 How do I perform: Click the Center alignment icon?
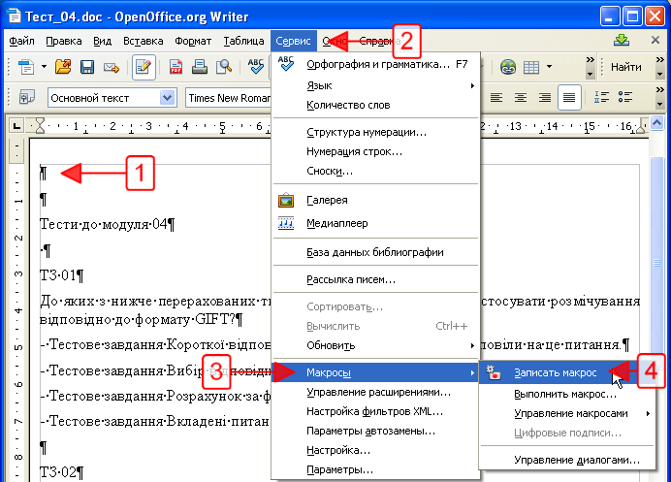coord(521,98)
